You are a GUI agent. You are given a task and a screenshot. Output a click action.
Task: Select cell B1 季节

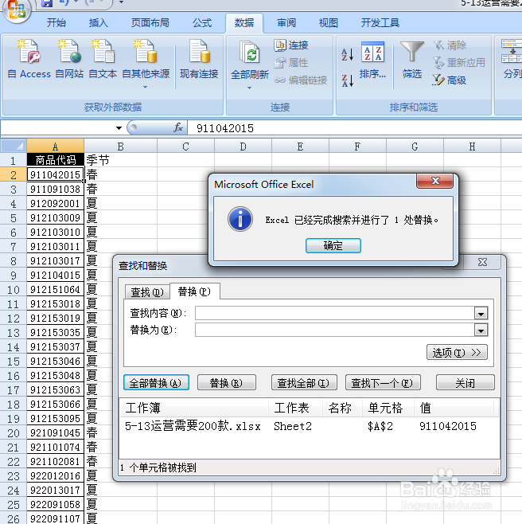(120, 160)
